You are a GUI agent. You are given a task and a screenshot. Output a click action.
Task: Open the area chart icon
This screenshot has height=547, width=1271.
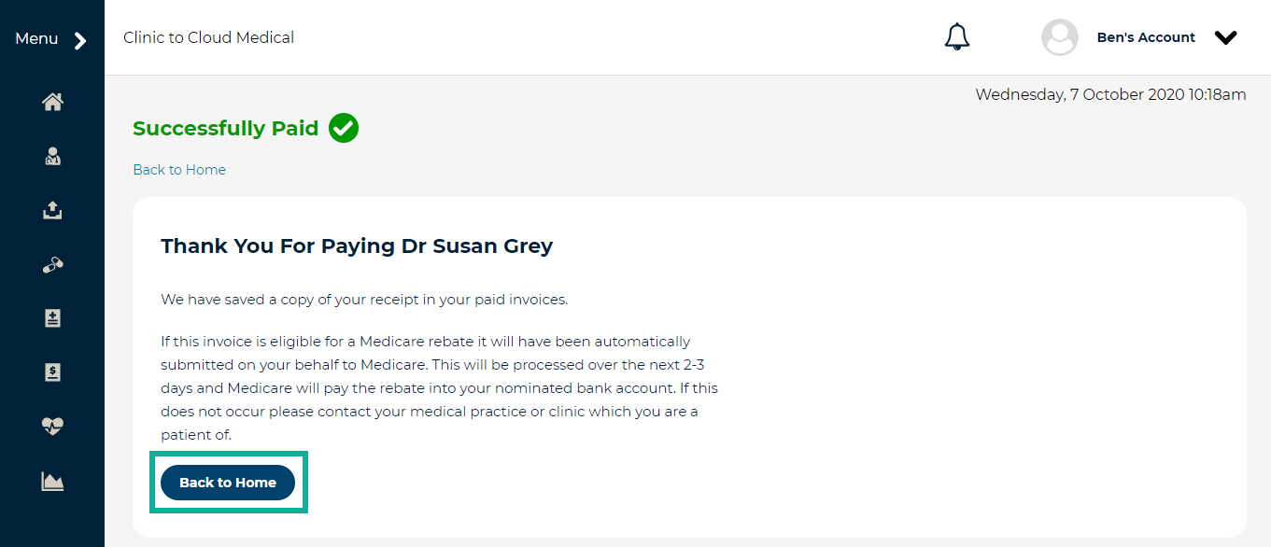pos(52,482)
